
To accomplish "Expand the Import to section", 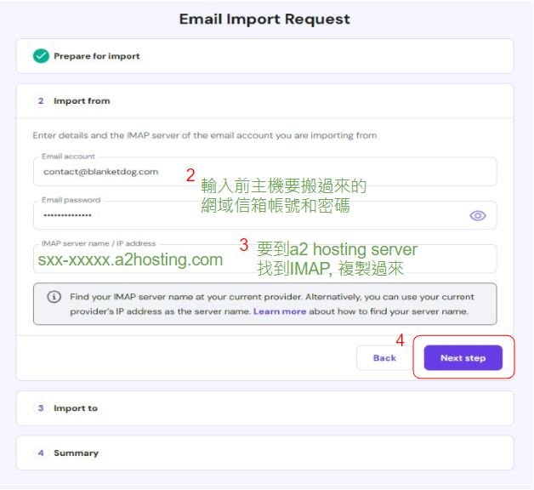I will click(x=265, y=407).
